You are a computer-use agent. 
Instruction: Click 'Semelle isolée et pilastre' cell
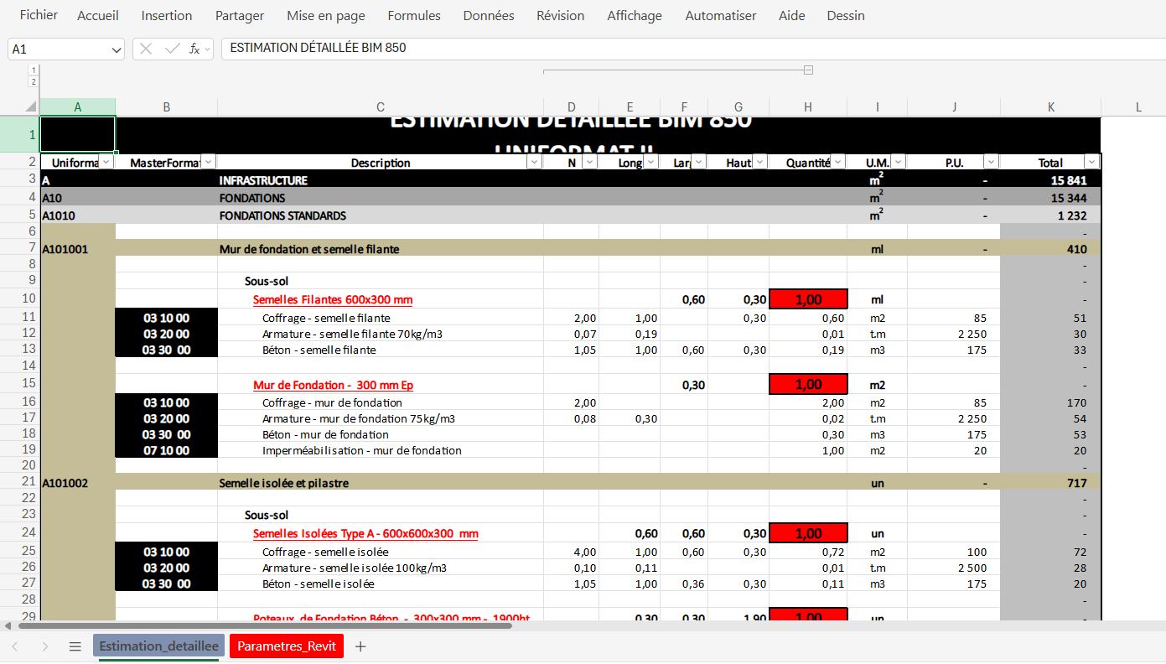click(x=381, y=483)
